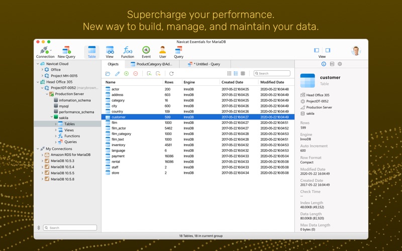Switch to detail table view mode
This screenshot has height=251, width=402.
coord(243,73)
